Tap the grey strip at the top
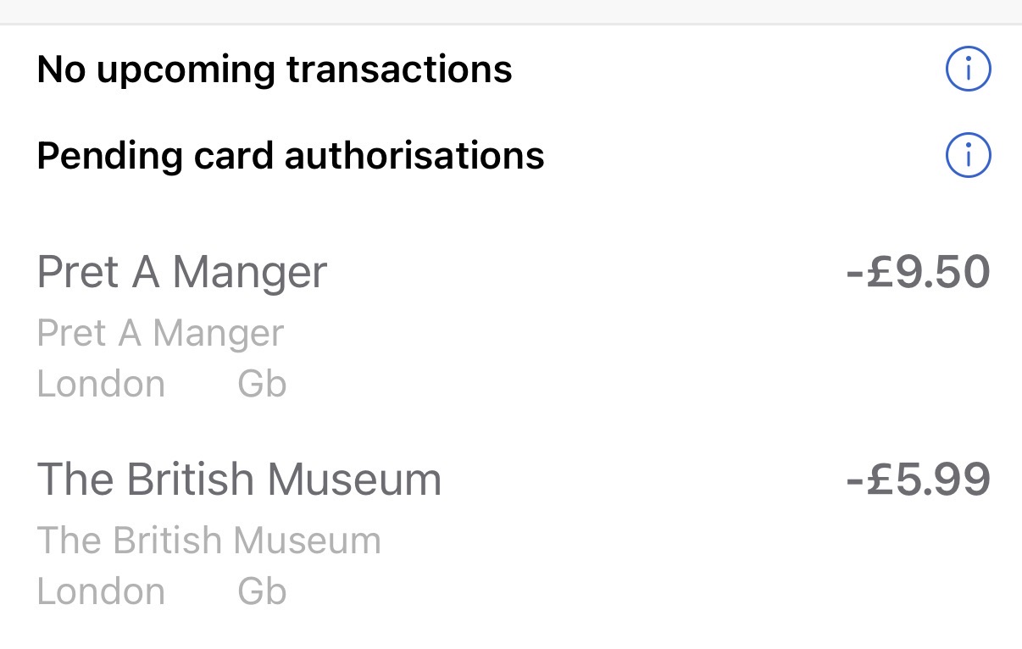 click(x=511, y=11)
